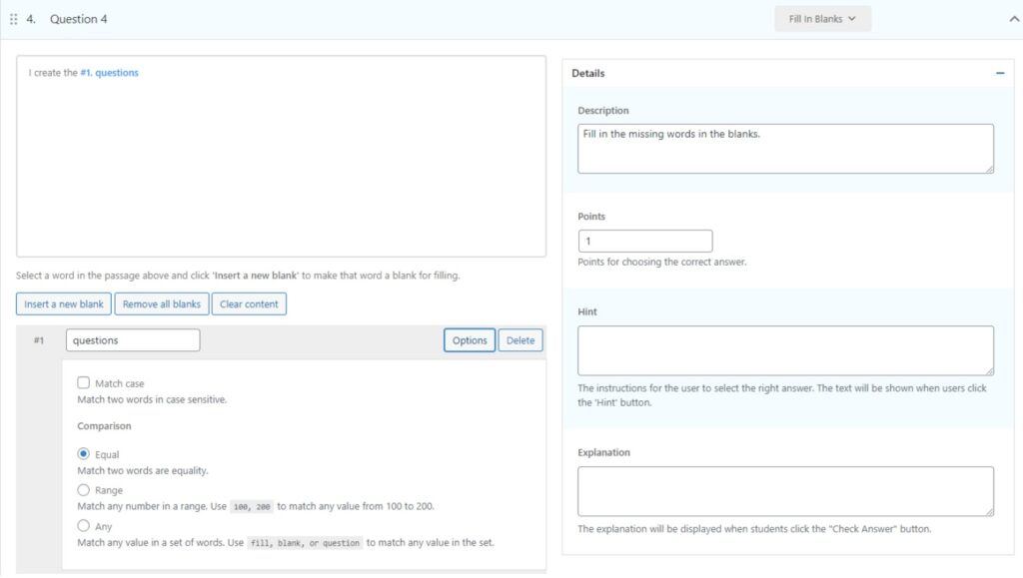Toggle the Options button for blank #1
The width and height of the screenshot is (1023, 578).
[470, 340]
